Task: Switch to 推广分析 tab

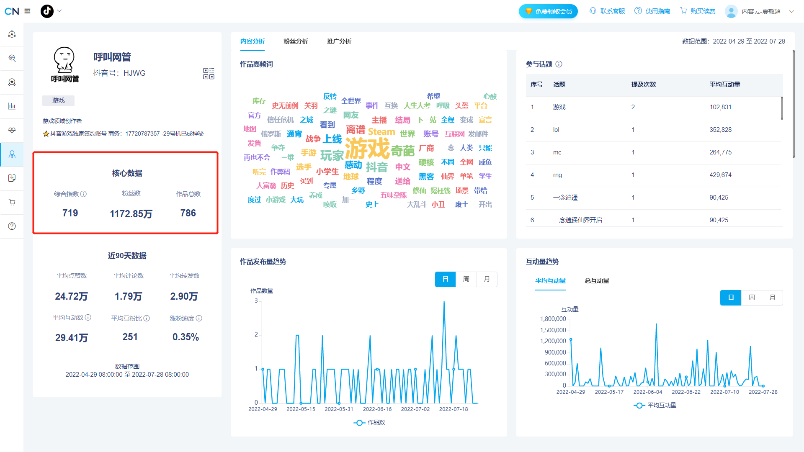Action: (x=339, y=41)
